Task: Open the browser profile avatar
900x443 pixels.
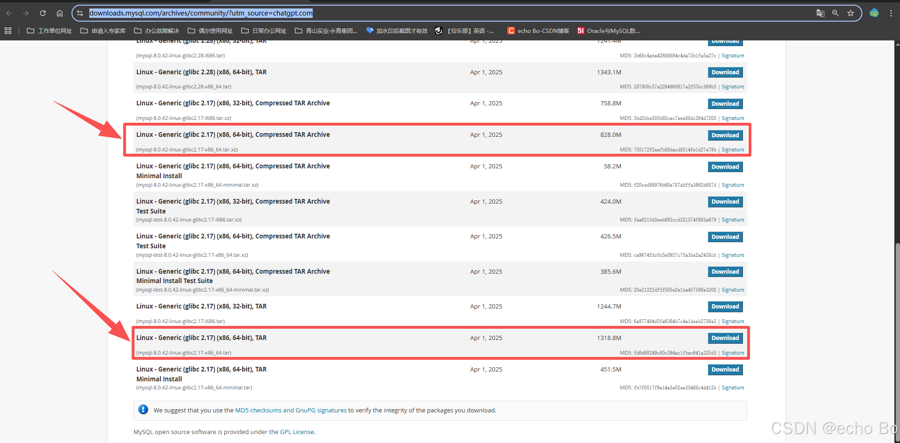Action: 874,13
